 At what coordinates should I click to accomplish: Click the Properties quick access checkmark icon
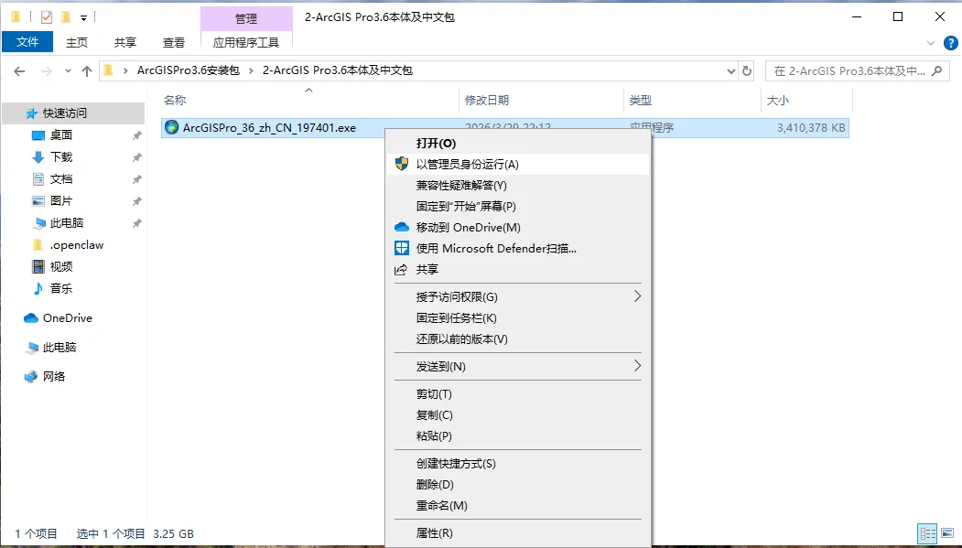pos(47,17)
